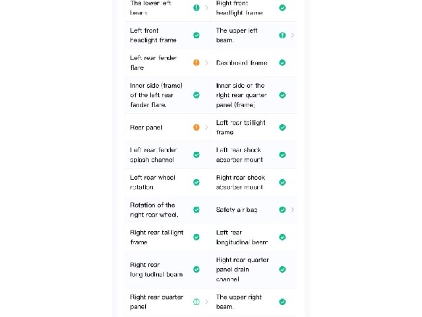Click green check icon next to Dashboard frame

pos(282,63)
